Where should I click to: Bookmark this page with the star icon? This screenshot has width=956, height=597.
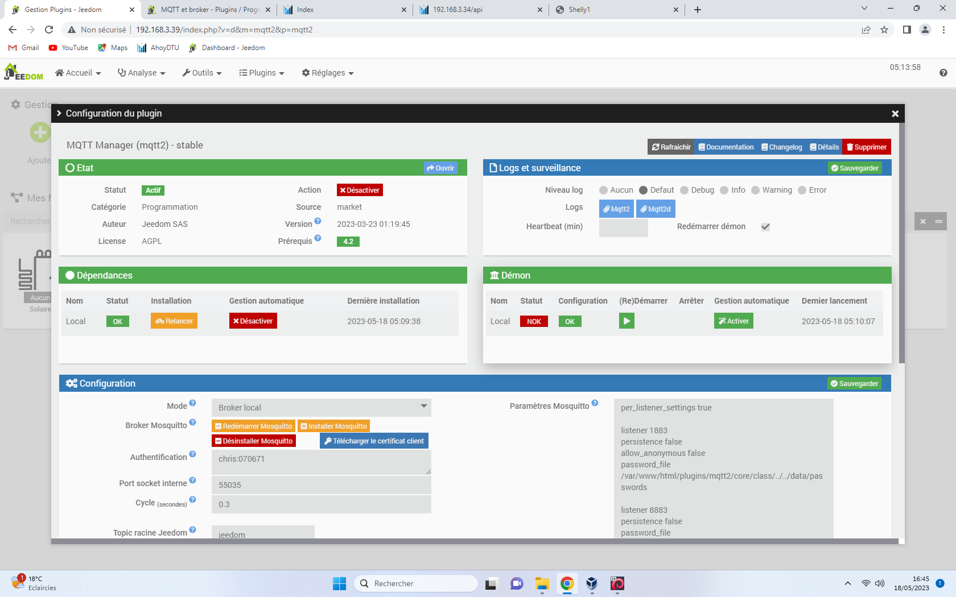884,30
